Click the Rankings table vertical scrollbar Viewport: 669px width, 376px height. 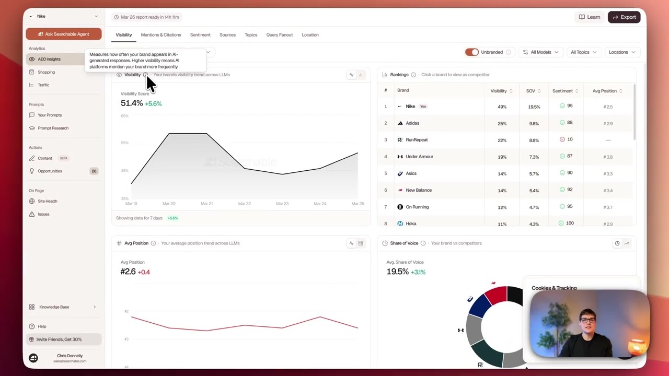(x=635, y=111)
